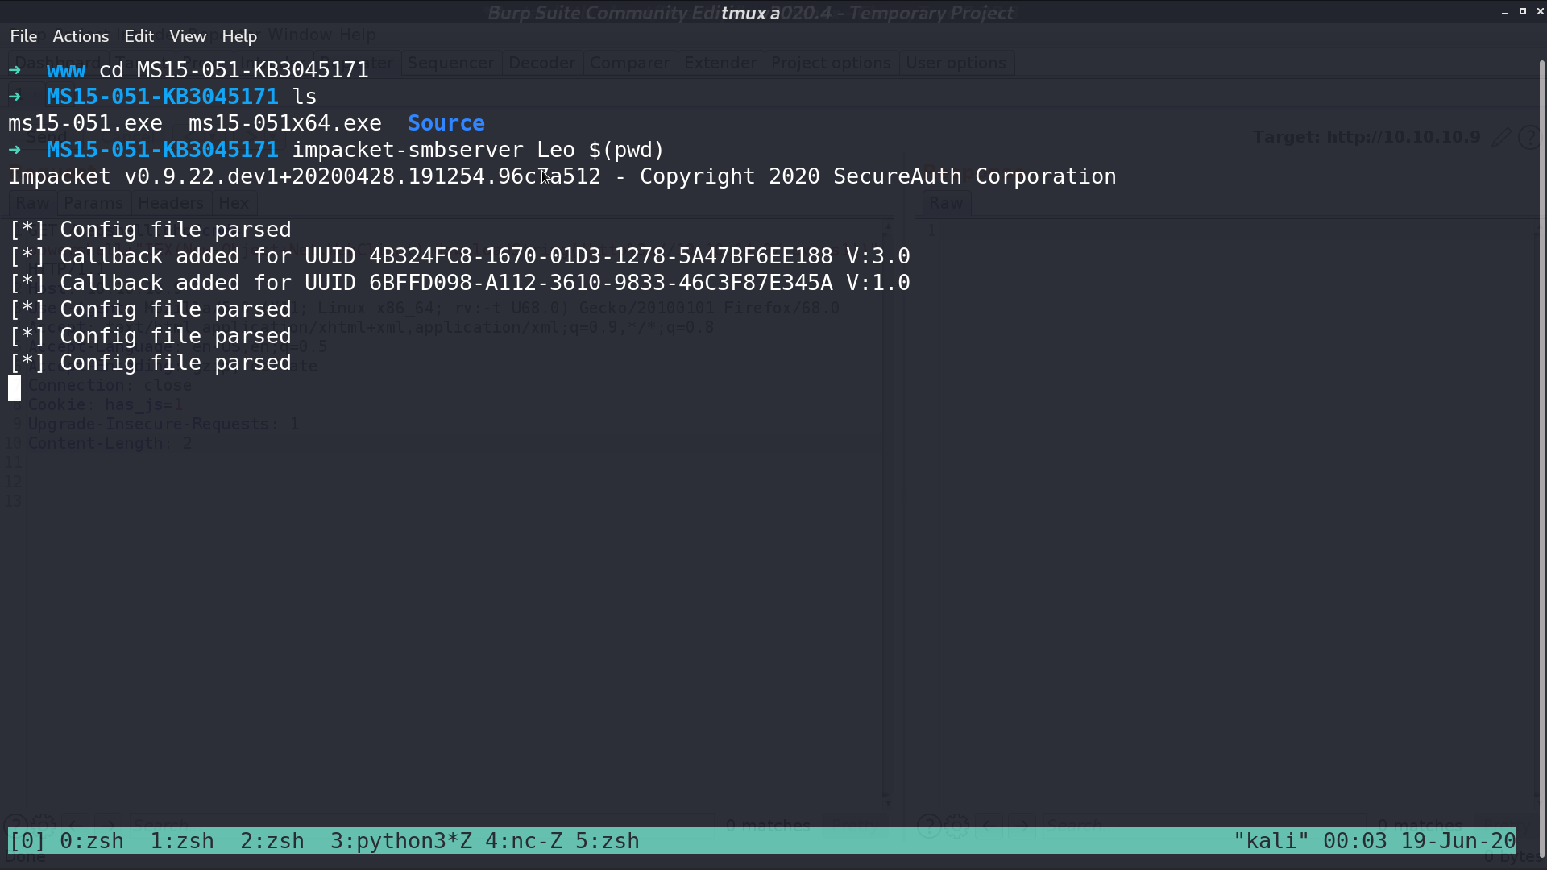Viewport: 1547px width, 870px height.
Task: Open the Help menu
Action: [x=239, y=36]
